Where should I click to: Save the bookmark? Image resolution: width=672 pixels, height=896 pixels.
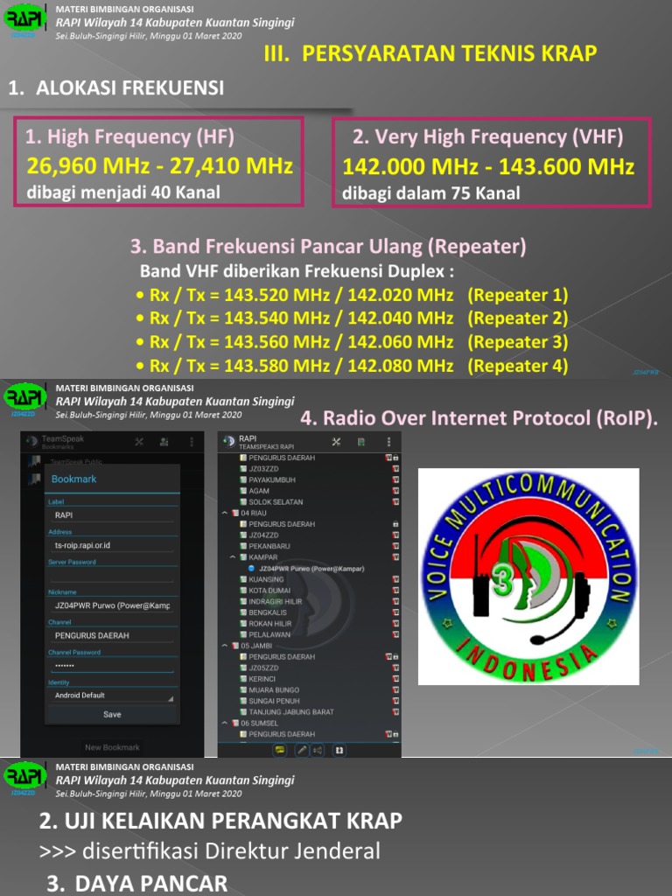tap(112, 714)
